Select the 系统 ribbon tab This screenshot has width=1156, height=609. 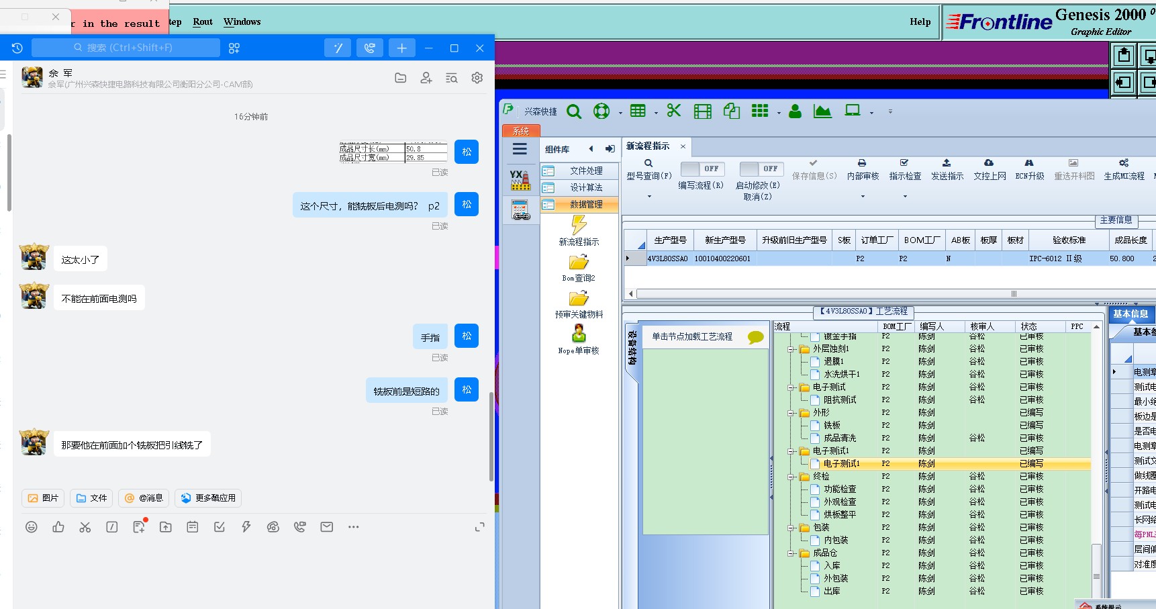[x=521, y=131]
